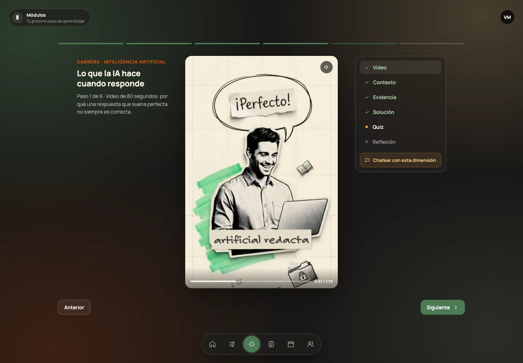Click the 0:31 / 1:19 time readout
Screen dimensions: 523x363
323,281
